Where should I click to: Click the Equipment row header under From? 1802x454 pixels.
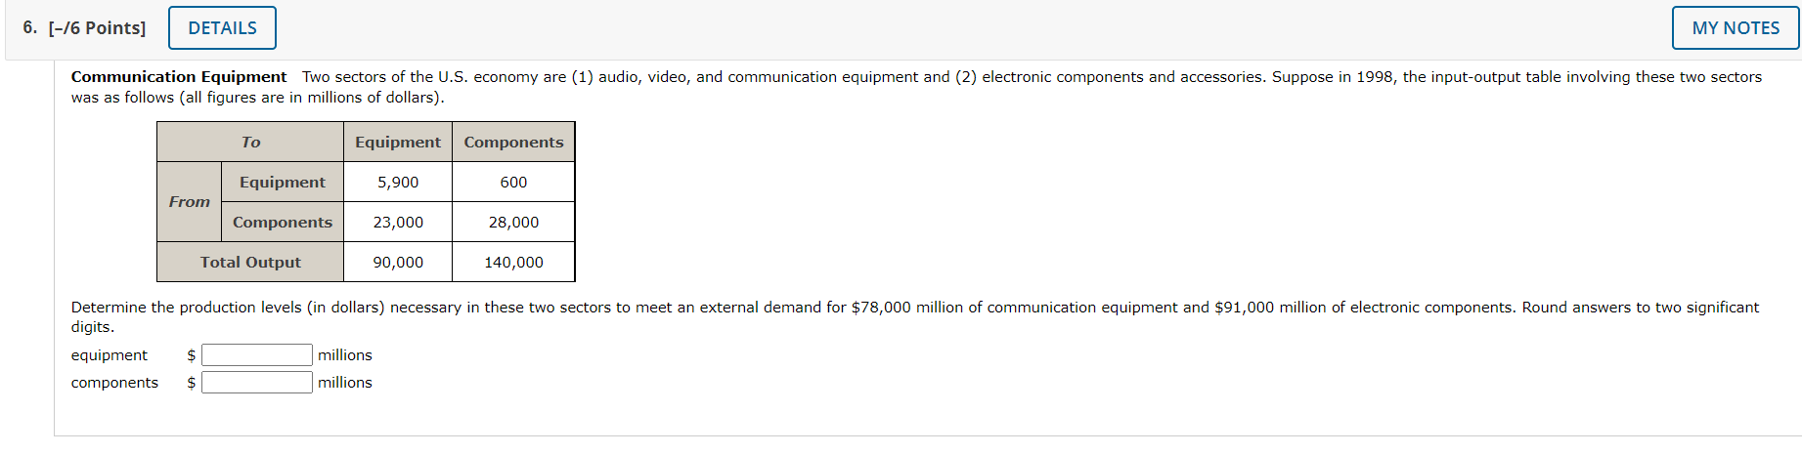pyautogui.click(x=283, y=182)
